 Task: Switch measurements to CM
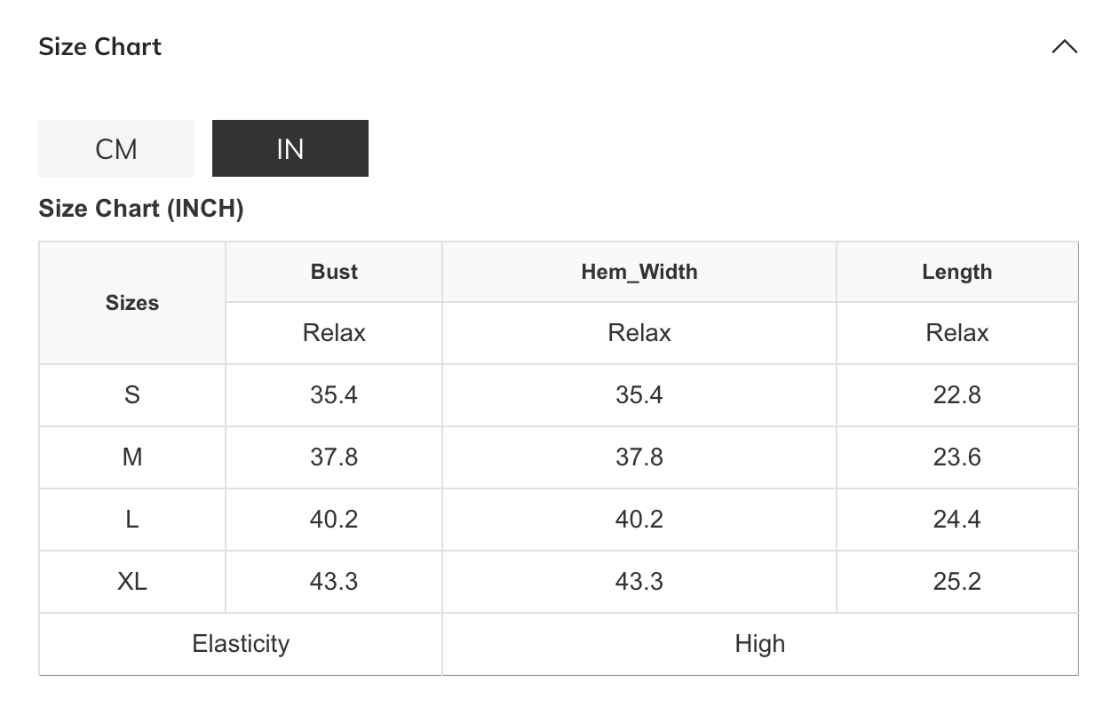116,148
